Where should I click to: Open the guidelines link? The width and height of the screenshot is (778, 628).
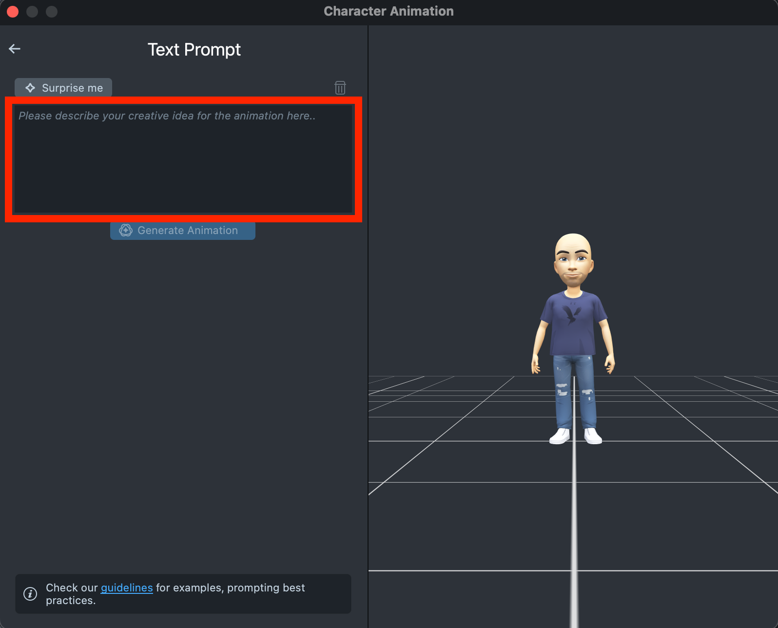coord(127,588)
